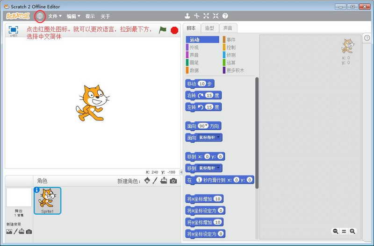The width and height of the screenshot is (374, 246).
Task: Click the block help question icon
Action: pos(225,16)
